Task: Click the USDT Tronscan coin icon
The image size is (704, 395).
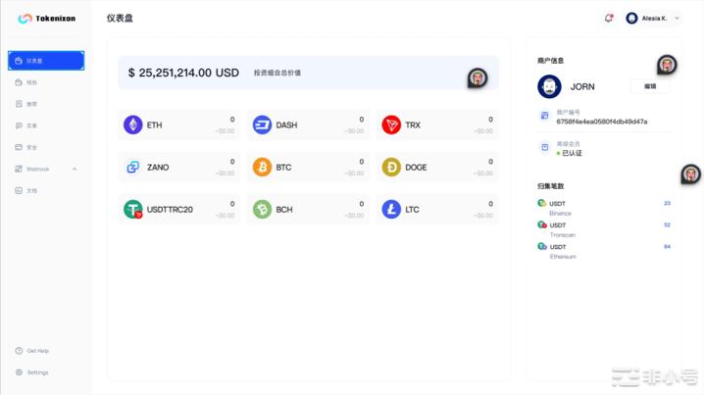Action: (x=542, y=224)
